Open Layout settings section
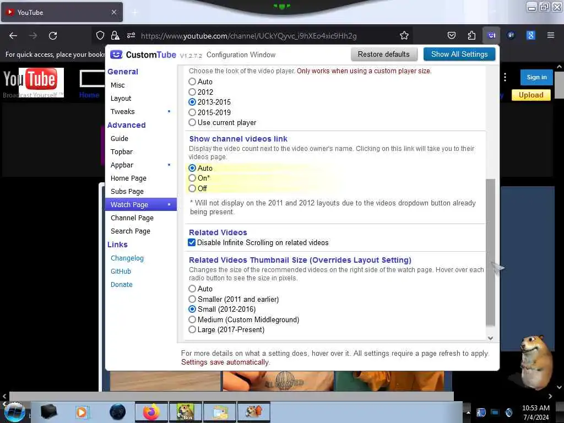The width and height of the screenshot is (564, 423). [x=121, y=99]
